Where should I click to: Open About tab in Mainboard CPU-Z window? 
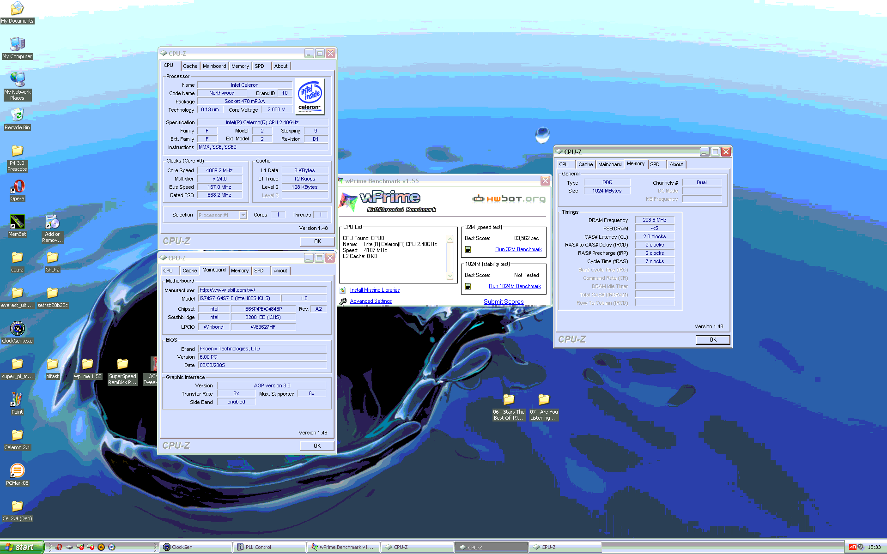[x=280, y=271]
